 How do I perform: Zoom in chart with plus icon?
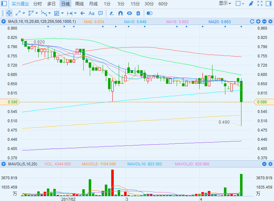click(x=258, y=21)
